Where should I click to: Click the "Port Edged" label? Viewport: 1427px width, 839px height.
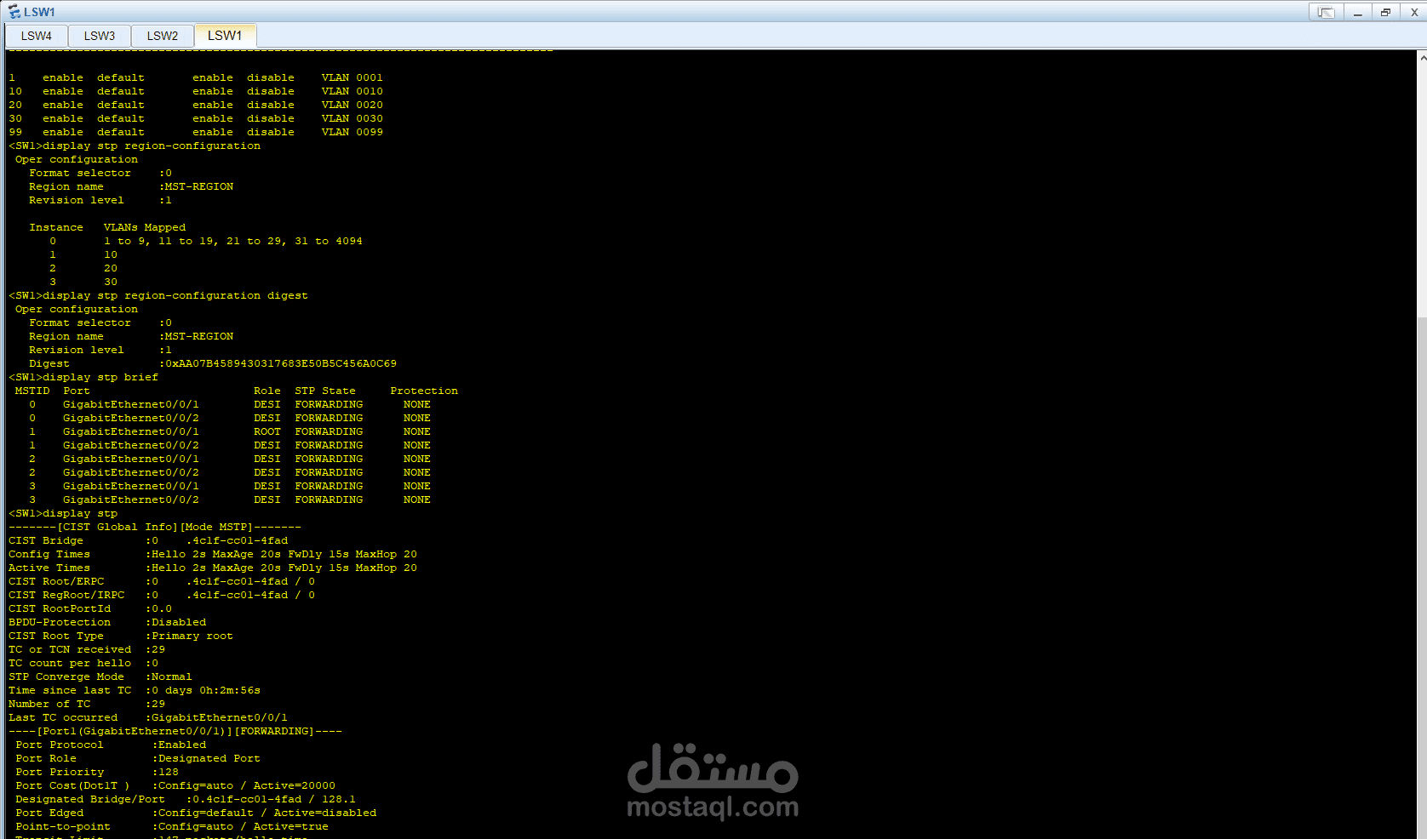[49, 813]
